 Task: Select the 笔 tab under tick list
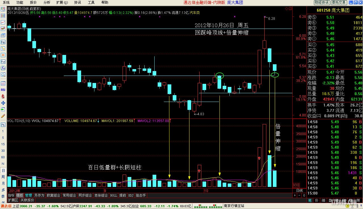click(310, 200)
